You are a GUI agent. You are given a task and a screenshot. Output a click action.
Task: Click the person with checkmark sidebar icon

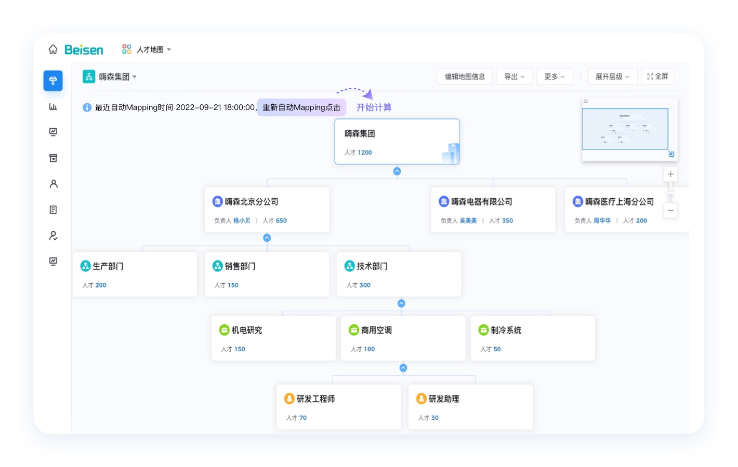[53, 236]
